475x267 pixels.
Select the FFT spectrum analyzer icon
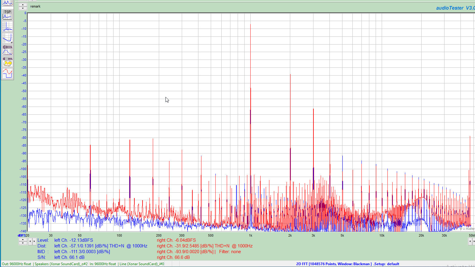click(8, 26)
